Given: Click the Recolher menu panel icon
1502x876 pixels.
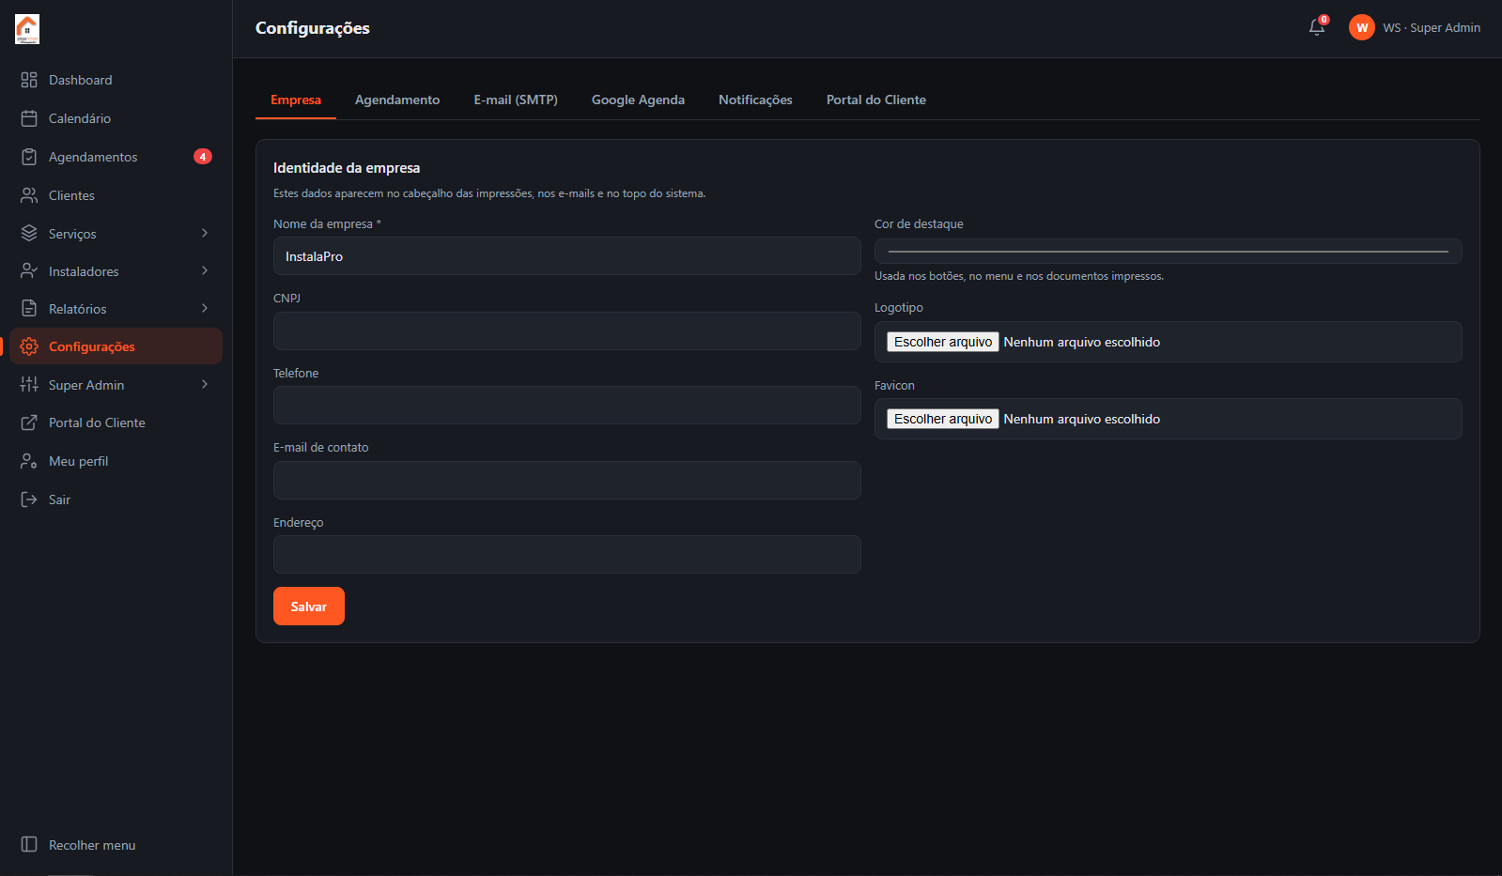Looking at the screenshot, I should tap(29, 845).
